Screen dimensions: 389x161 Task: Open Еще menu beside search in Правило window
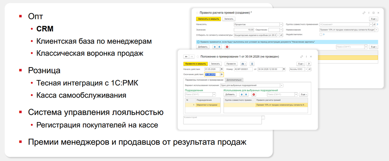click(x=374, y=47)
